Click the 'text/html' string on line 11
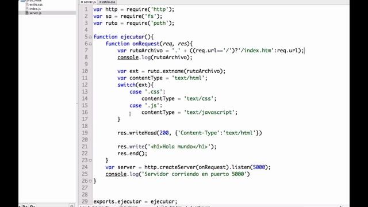The height and width of the screenshot is (207, 368). [x=188, y=78]
